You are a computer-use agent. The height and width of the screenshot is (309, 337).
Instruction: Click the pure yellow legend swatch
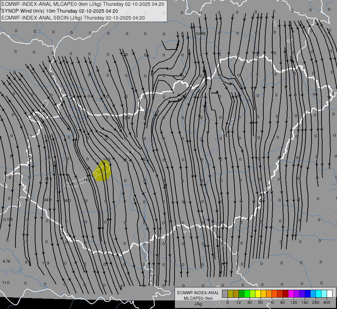pos(258,294)
